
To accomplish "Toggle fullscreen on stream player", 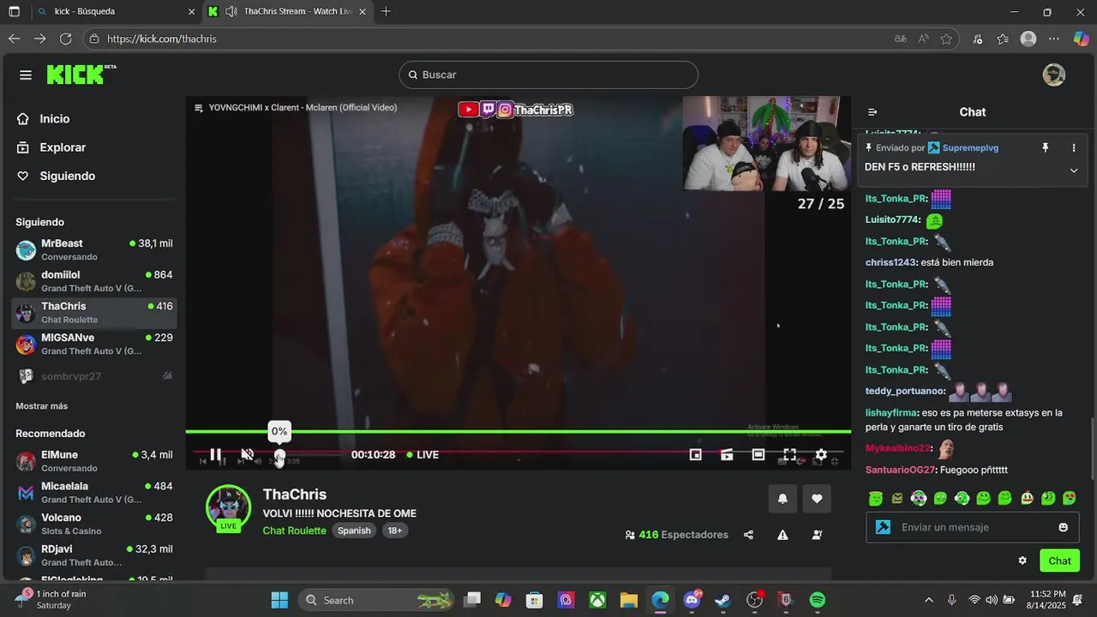I will pyautogui.click(x=789, y=454).
